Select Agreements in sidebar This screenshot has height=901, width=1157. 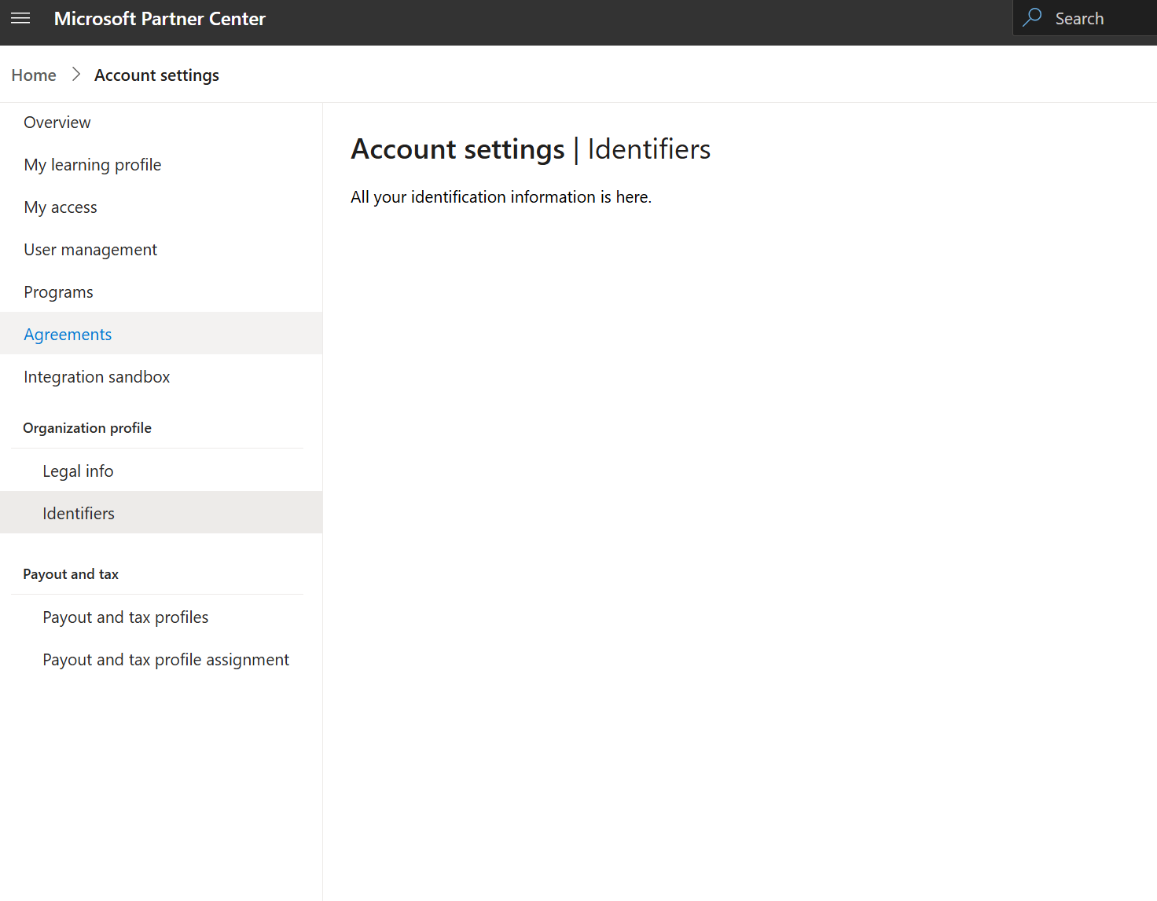click(68, 335)
